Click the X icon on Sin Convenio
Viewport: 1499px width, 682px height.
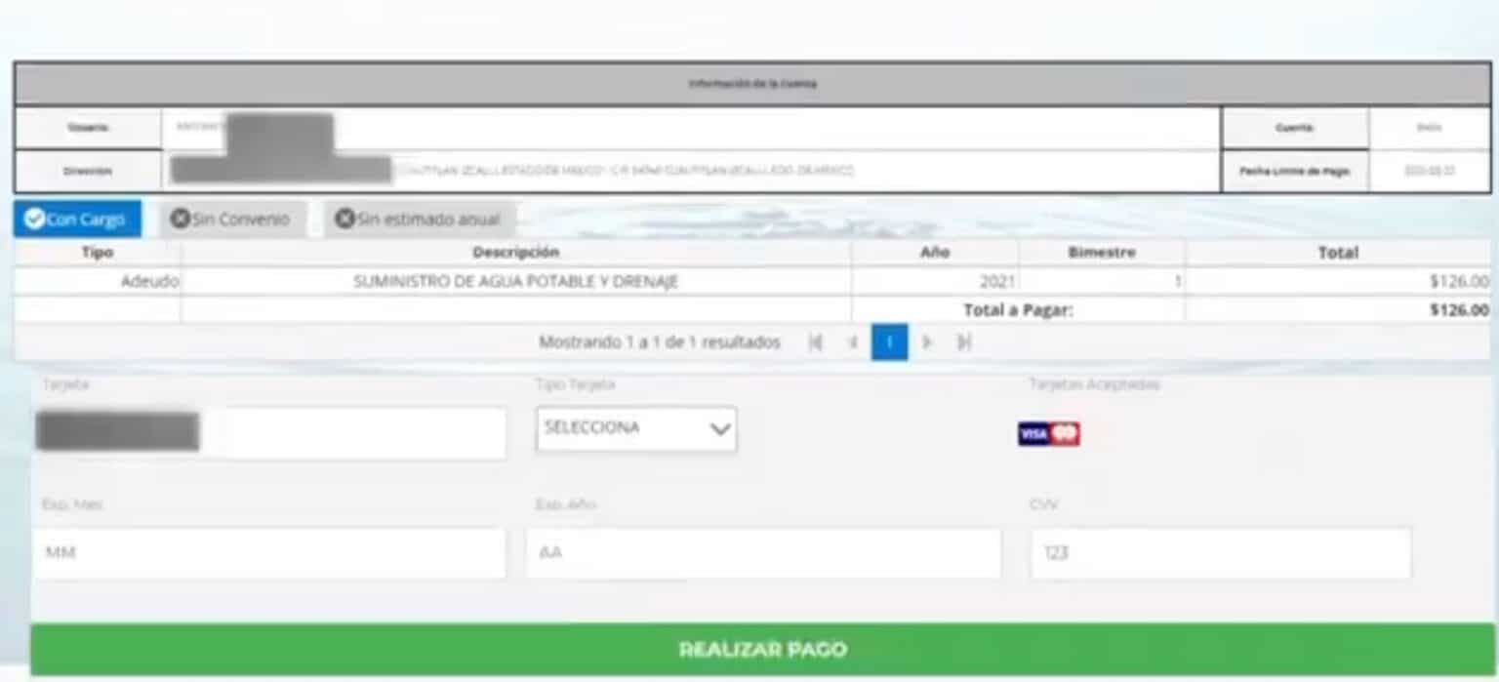tap(181, 219)
